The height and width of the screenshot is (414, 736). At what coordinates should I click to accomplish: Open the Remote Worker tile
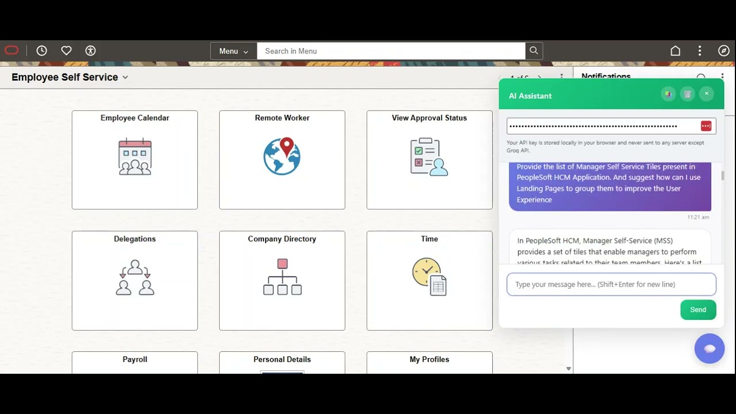(x=282, y=160)
